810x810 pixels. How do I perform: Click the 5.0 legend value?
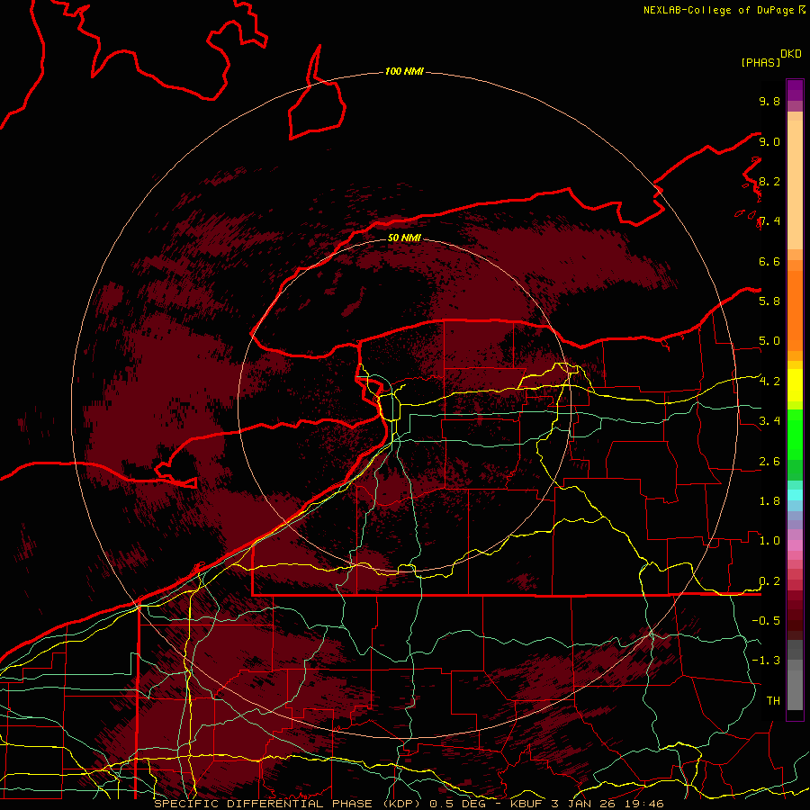click(x=769, y=341)
